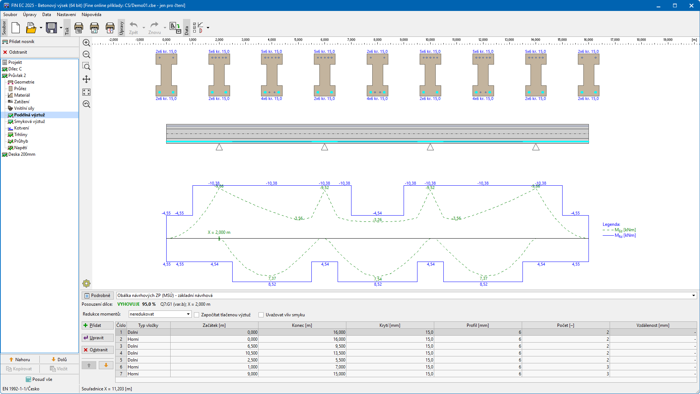
Task: Select Smyková výztuž in the tree
Action: (29, 121)
